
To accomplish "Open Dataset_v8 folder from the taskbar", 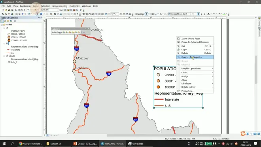I will point(54,143).
